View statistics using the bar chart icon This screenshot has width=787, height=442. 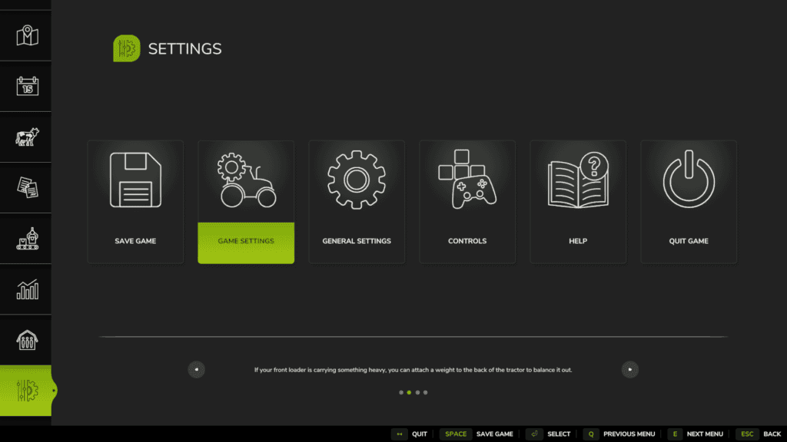click(25, 289)
